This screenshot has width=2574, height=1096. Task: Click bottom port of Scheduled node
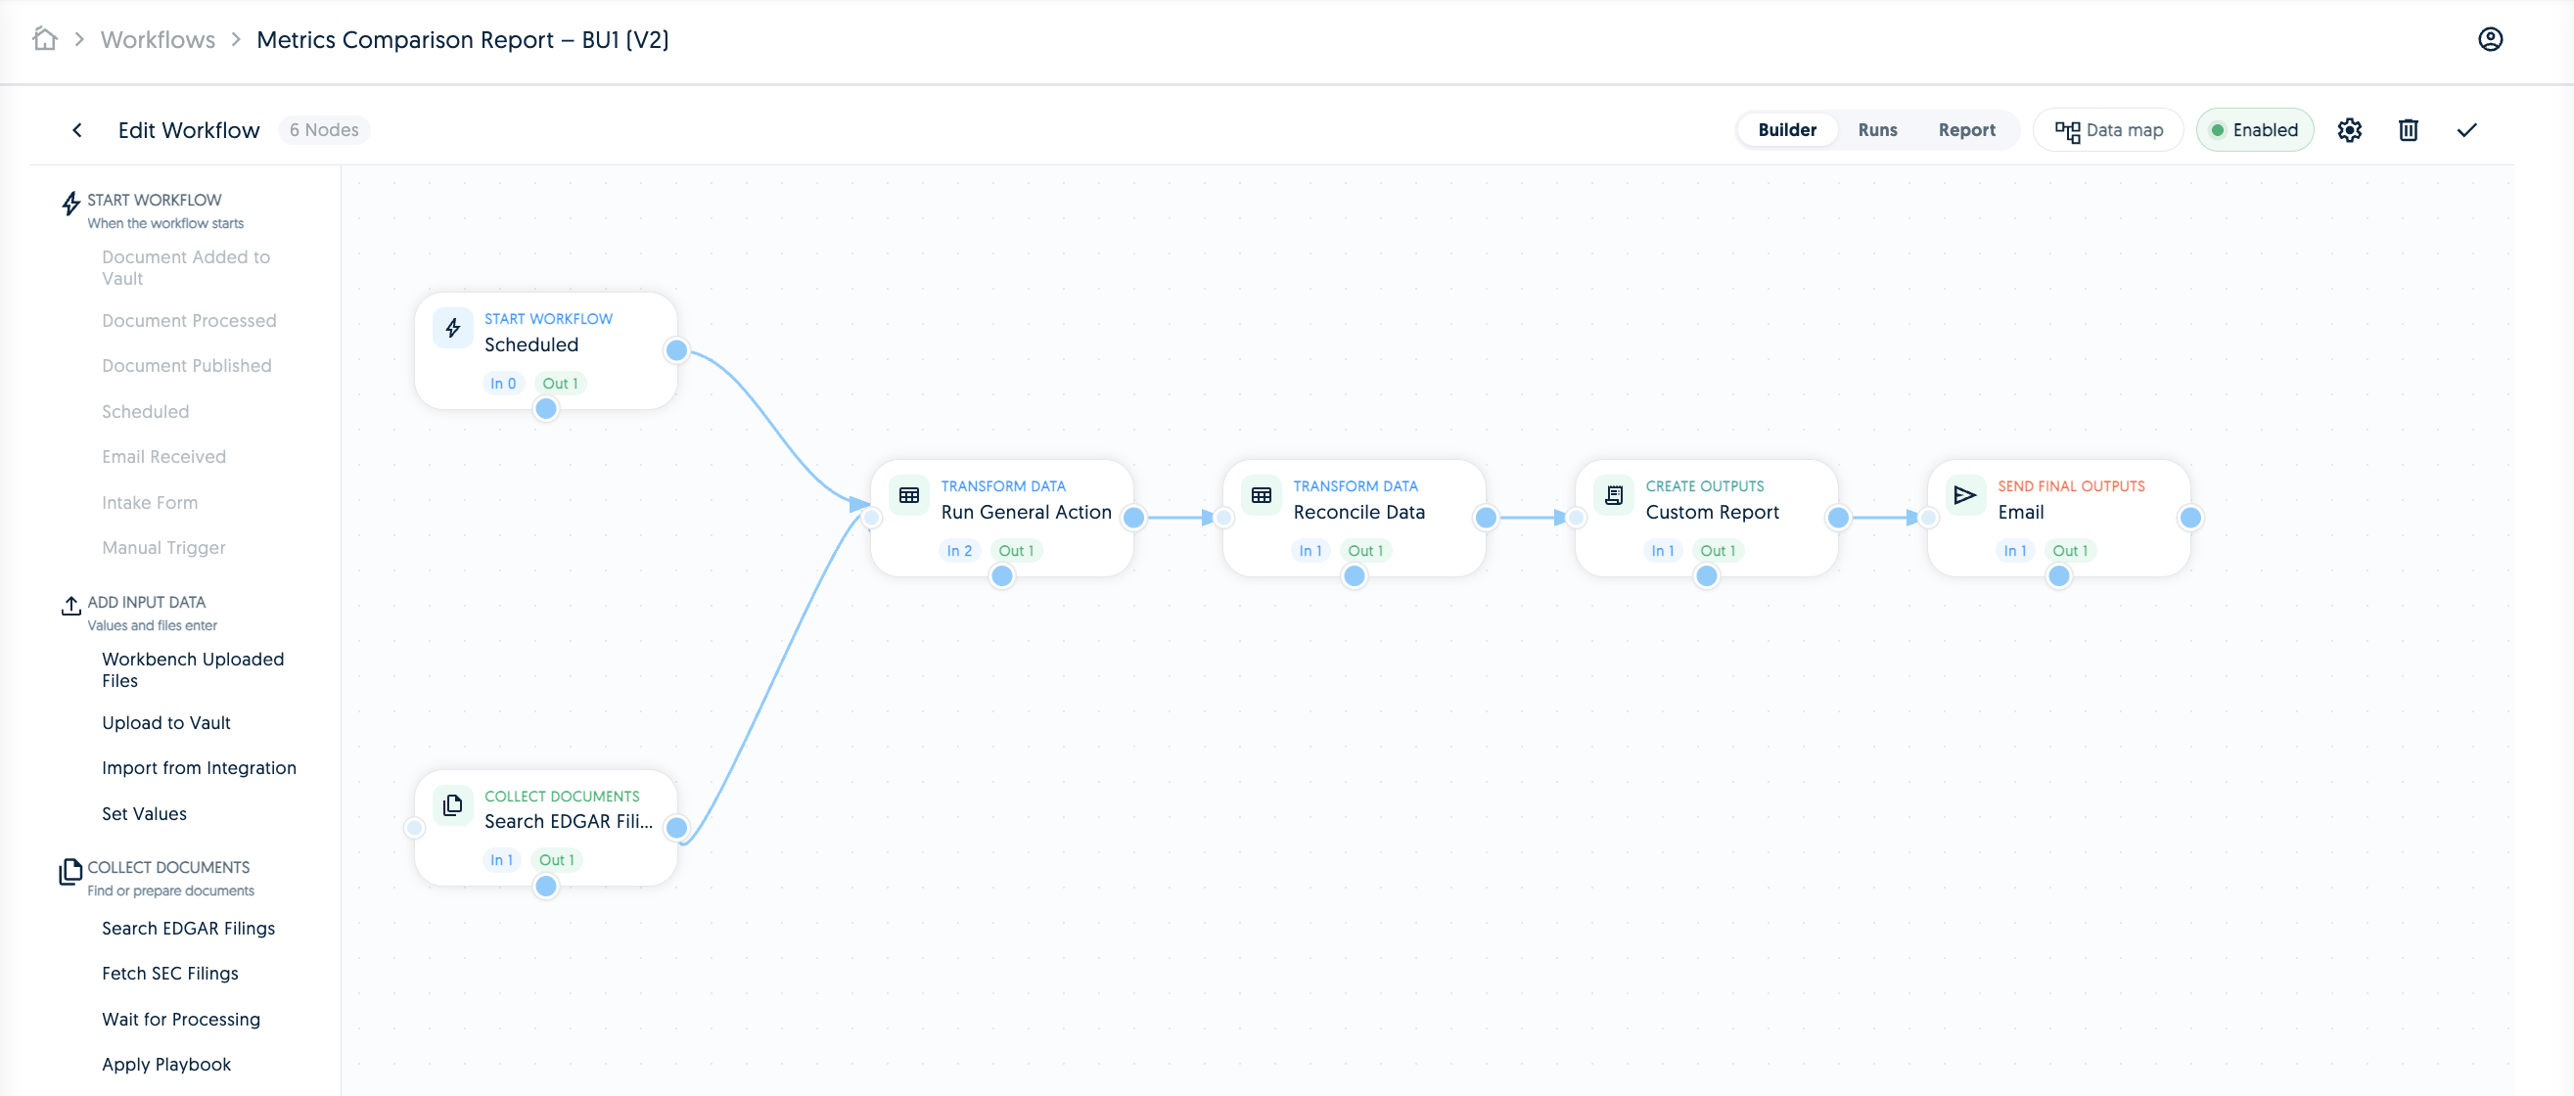546,409
